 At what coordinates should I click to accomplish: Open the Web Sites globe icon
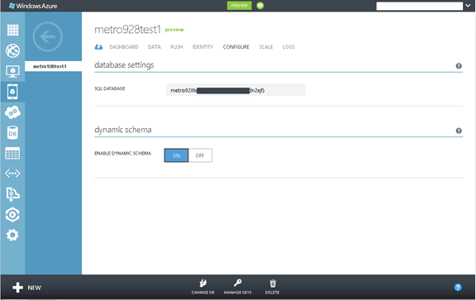coord(12,50)
